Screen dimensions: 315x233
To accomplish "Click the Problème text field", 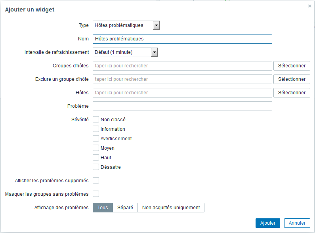I will pyautogui.click(x=182, y=106).
